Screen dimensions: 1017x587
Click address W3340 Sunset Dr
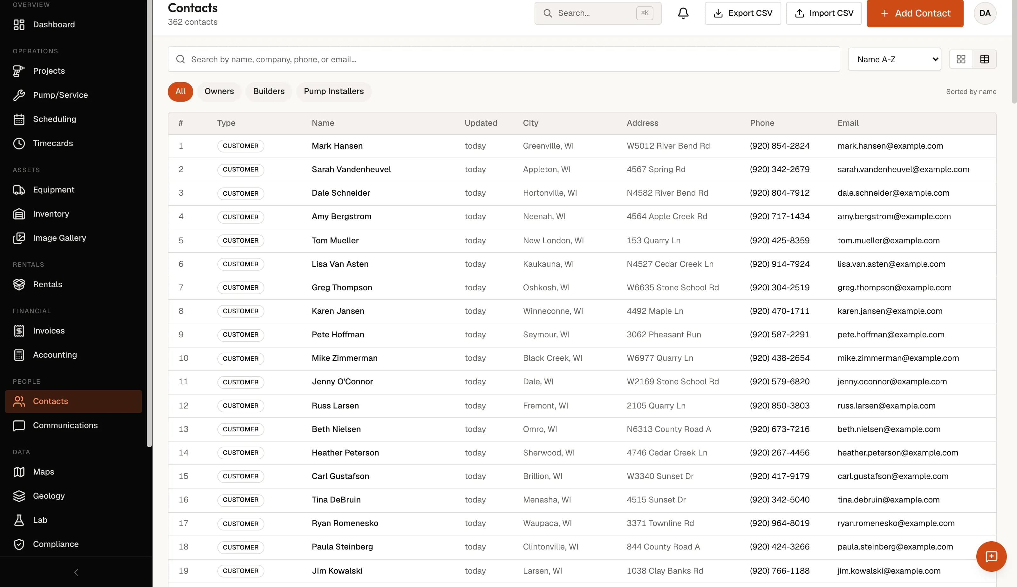point(660,476)
